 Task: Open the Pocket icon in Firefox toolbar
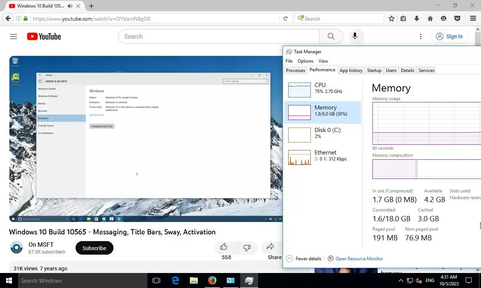point(457,19)
